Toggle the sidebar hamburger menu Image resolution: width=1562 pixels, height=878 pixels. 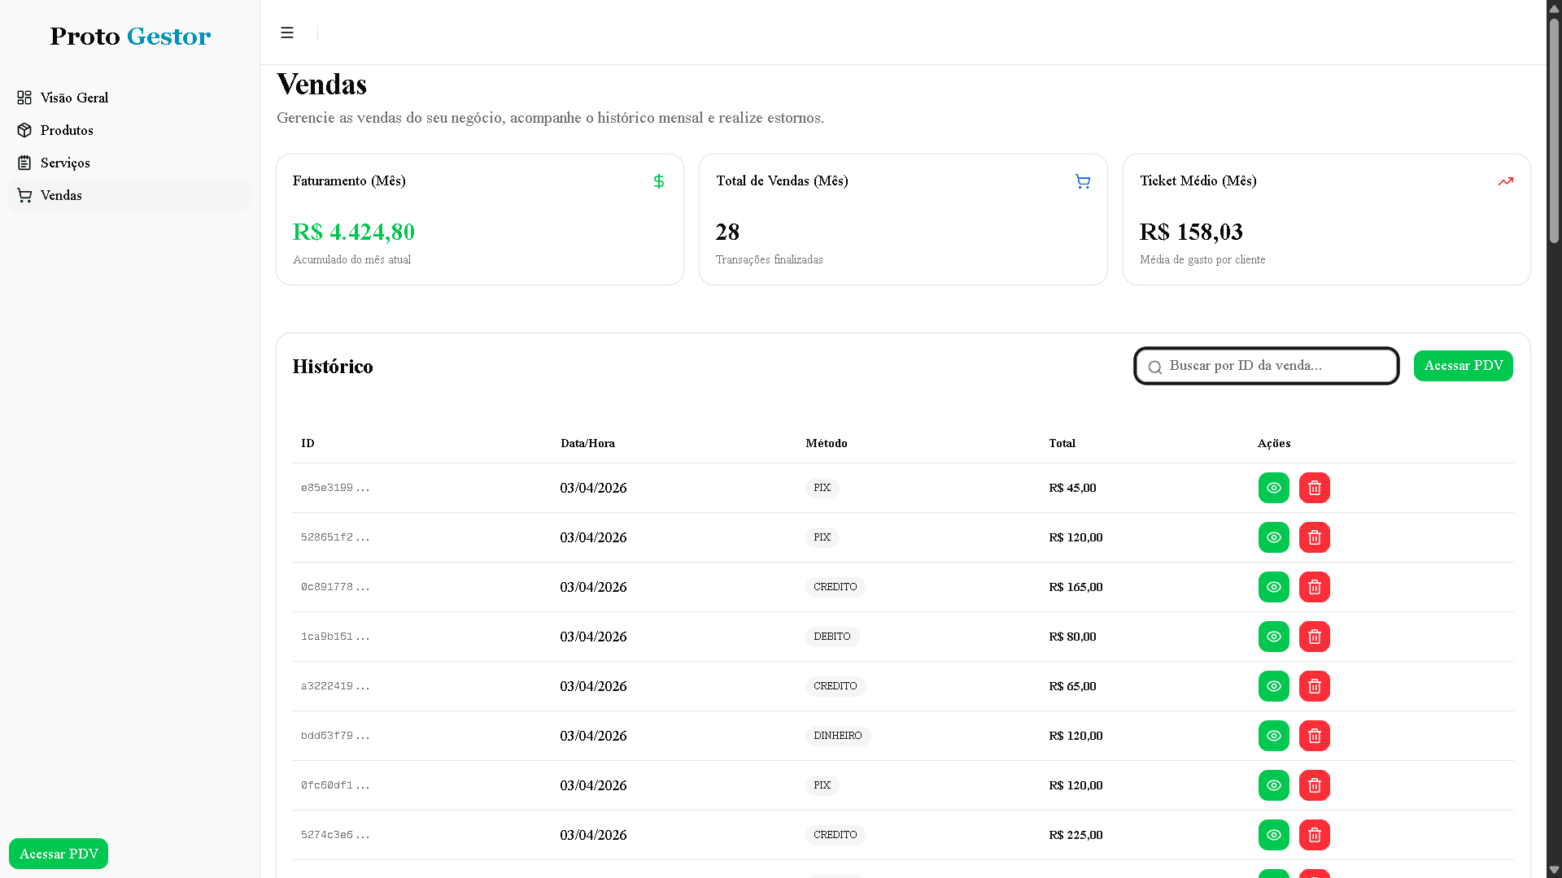pyautogui.click(x=287, y=33)
